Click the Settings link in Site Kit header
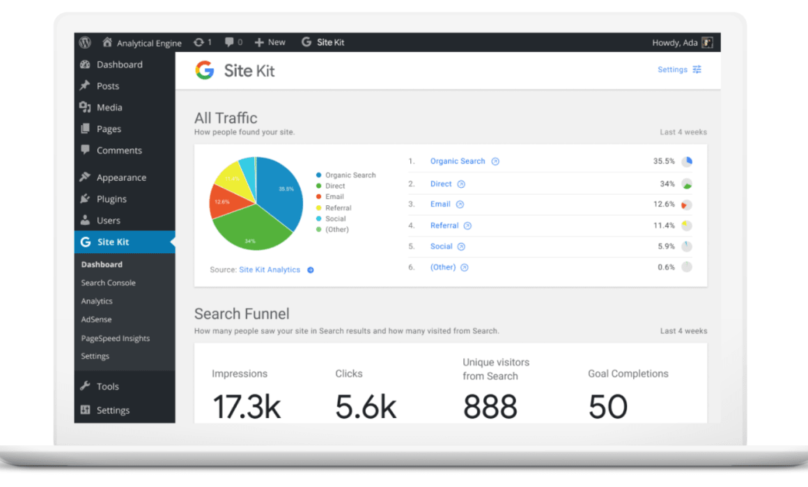Image resolution: width=808 pixels, height=487 pixels. 672,70
